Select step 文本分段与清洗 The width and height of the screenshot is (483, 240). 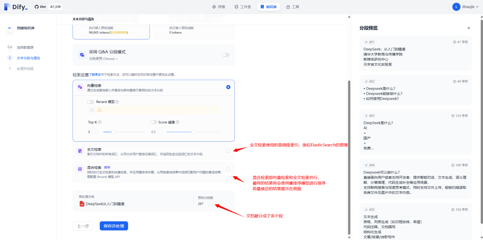tap(28, 58)
